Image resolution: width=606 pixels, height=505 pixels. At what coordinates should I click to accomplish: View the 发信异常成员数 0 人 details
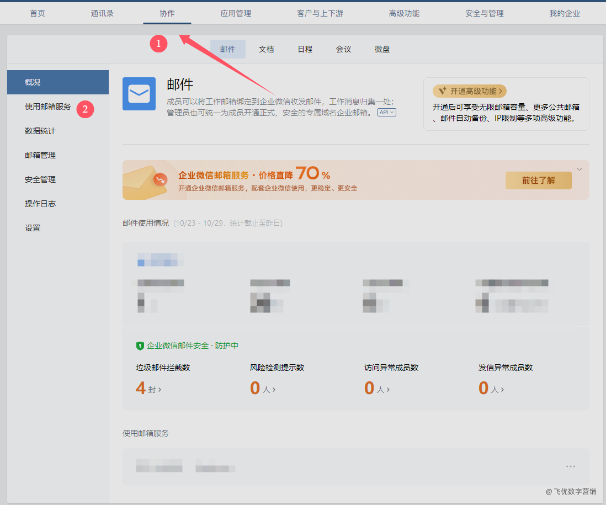pos(491,388)
